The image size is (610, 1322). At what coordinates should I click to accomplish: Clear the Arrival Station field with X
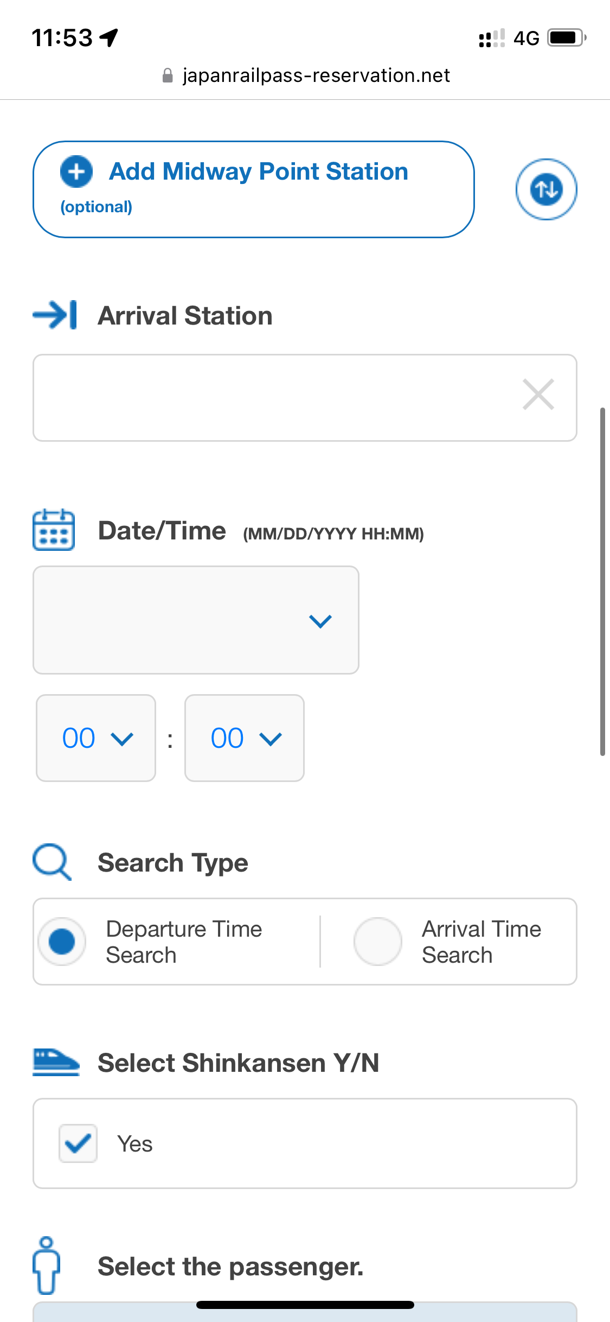(x=538, y=395)
